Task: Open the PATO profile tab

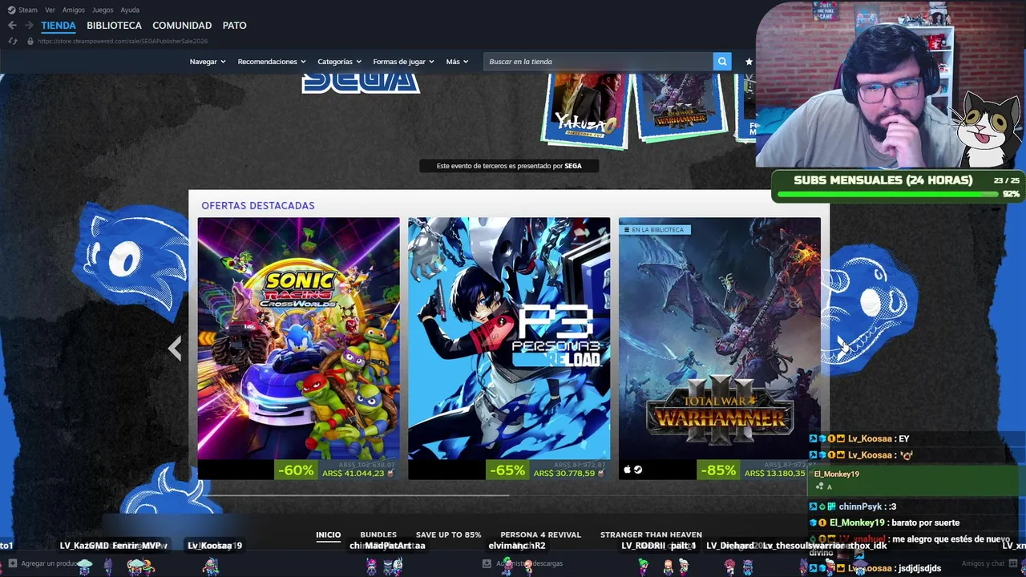Action: (x=234, y=26)
